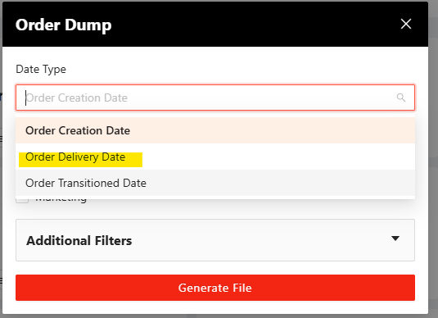Click the Additional Filters heading text
The width and height of the screenshot is (438, 318).
click(x=79, y=241)
